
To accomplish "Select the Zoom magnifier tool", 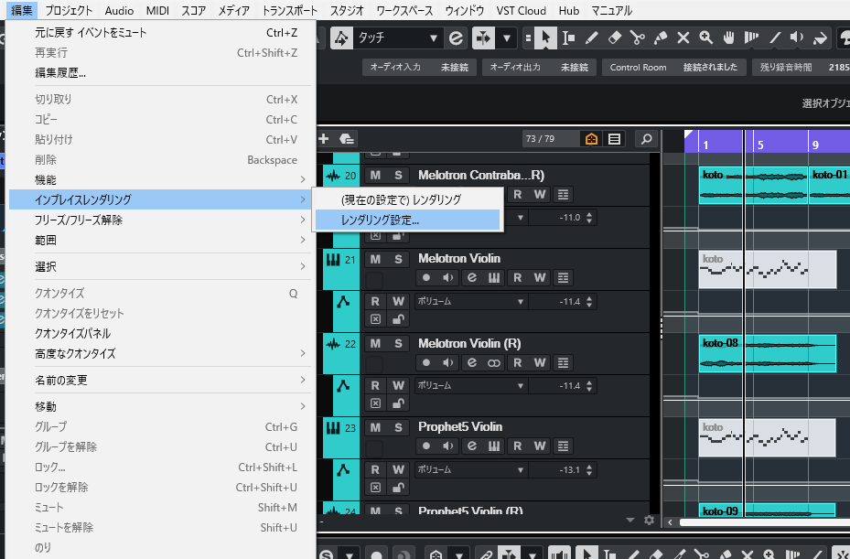I will tap(705, 38).
